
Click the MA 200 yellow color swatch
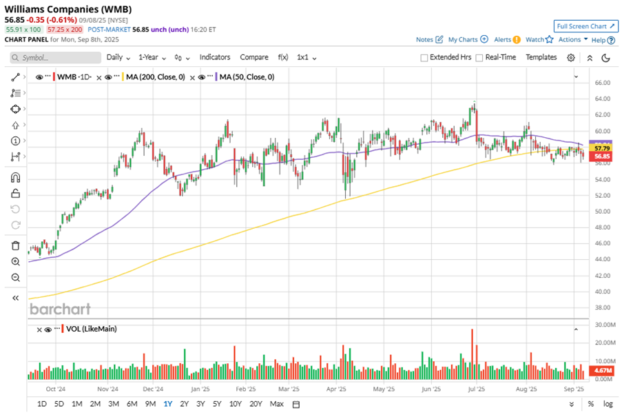point(123,77)
